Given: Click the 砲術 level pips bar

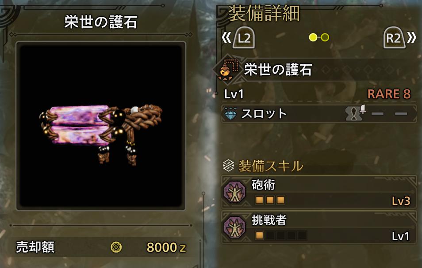Looking at the screenshot, I should tap(270, 200).
